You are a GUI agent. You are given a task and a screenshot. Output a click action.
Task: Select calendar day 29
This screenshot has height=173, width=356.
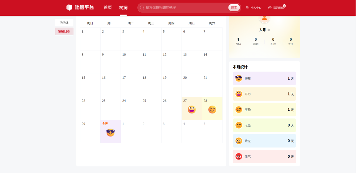point(90,132)
